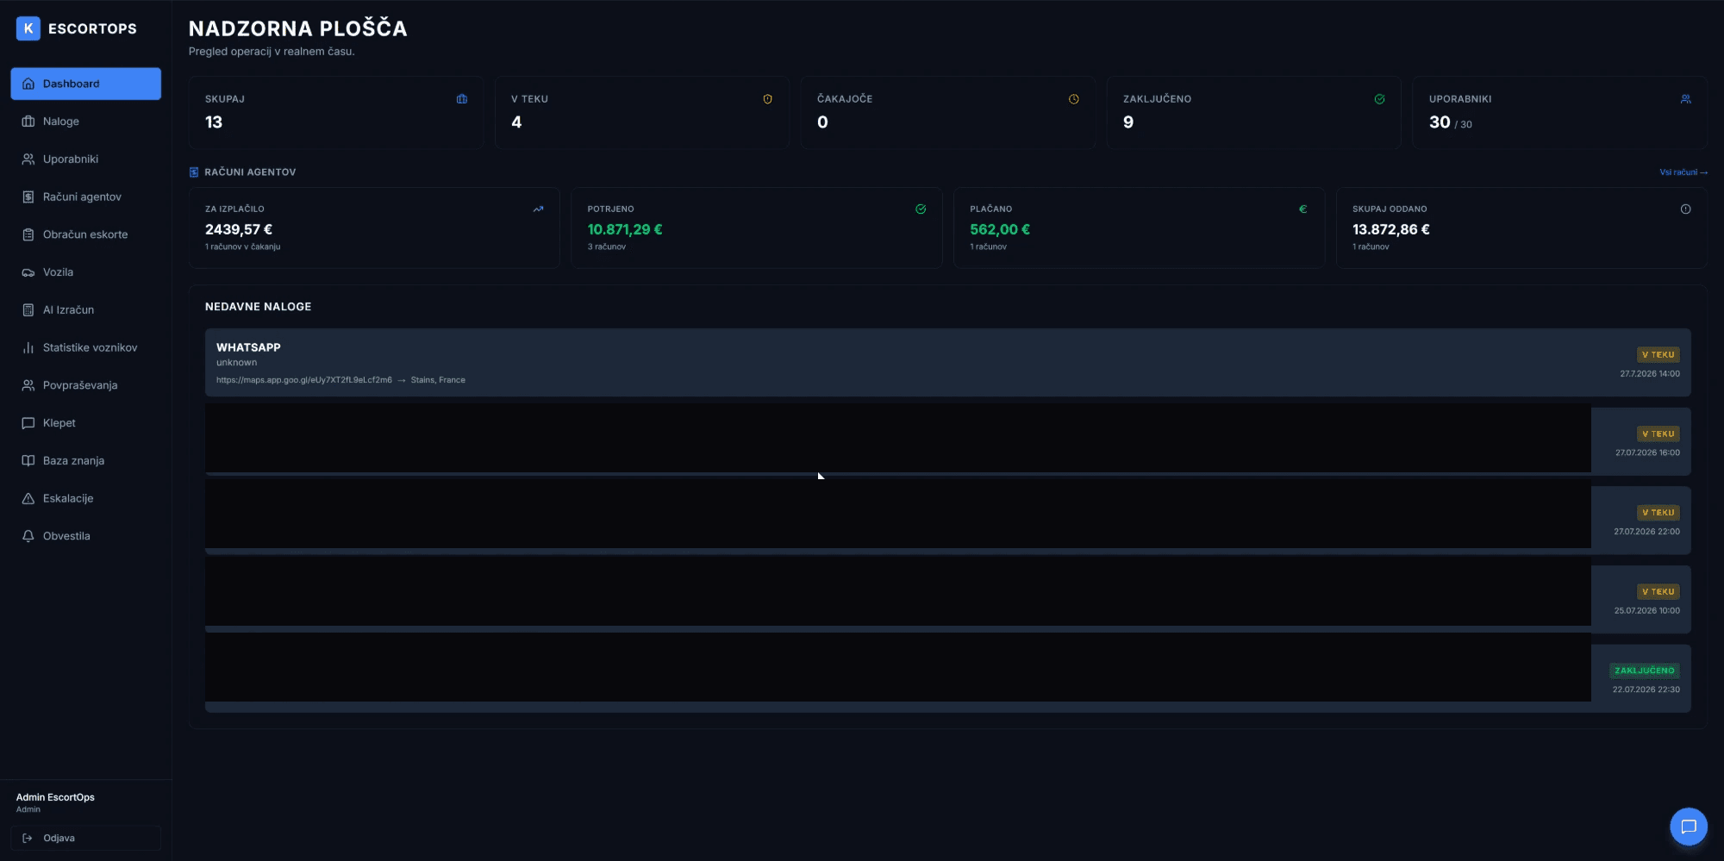Click V TEKU badge dated 25.07.2026 10:00
1724x861 pixels.
[x=1658, y=592]
